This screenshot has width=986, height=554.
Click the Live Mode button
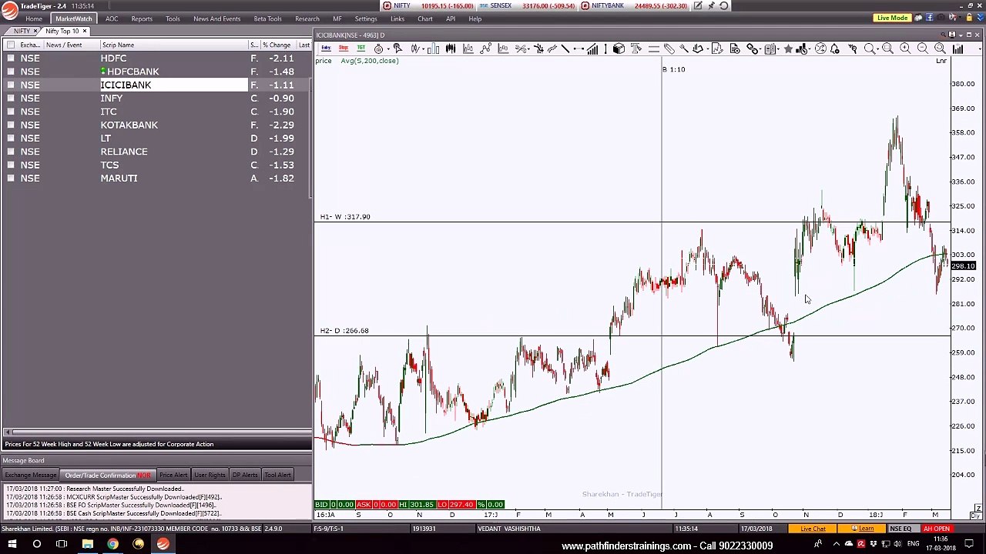pos(892,18)
